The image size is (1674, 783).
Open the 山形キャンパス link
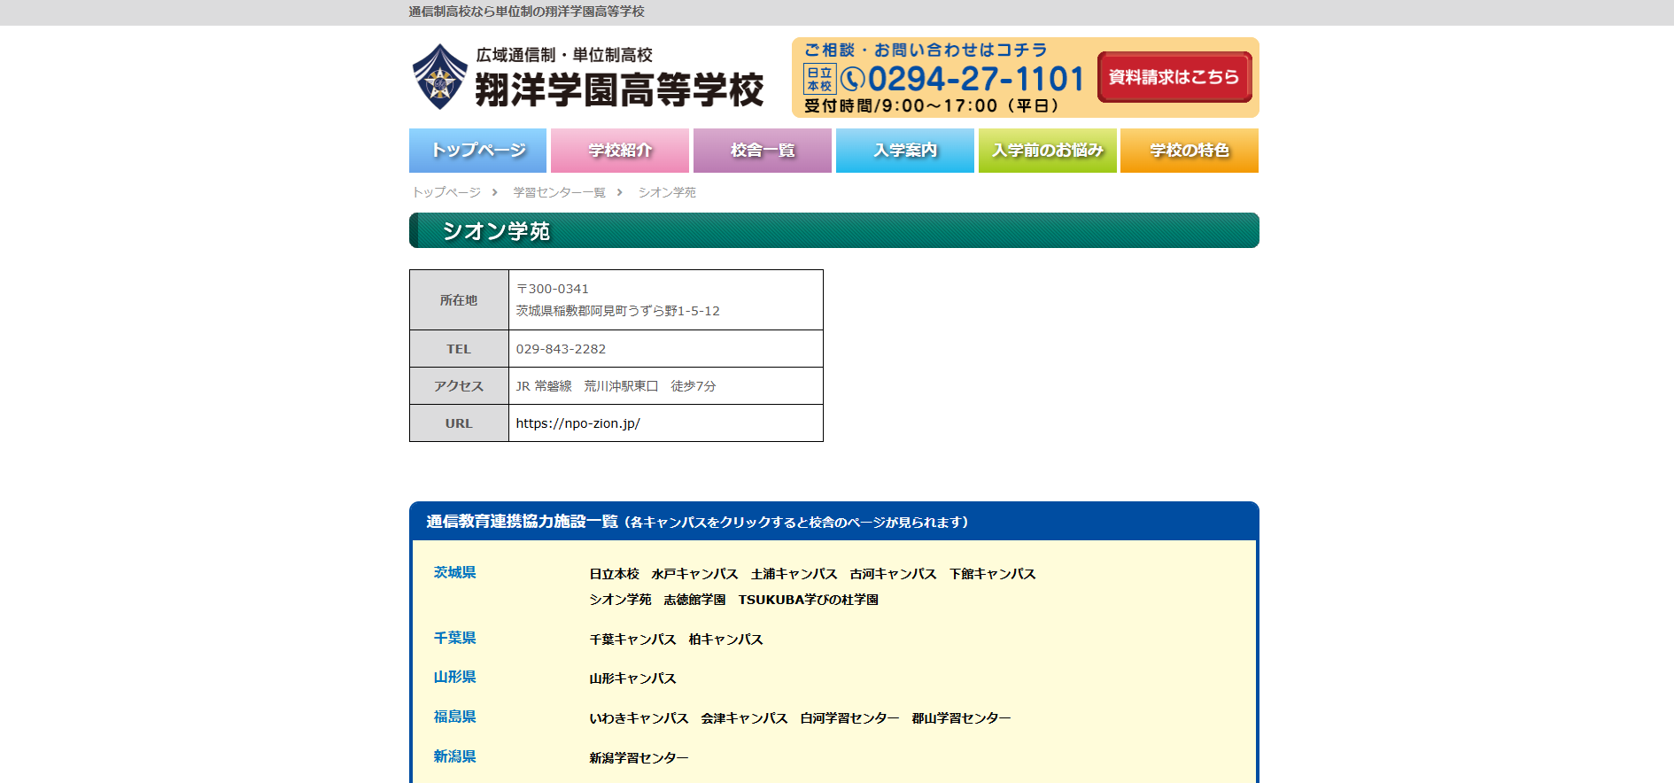(x=632, y=678)
